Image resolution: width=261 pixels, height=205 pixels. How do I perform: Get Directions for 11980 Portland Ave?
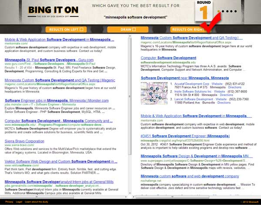(x=224, y=102)
